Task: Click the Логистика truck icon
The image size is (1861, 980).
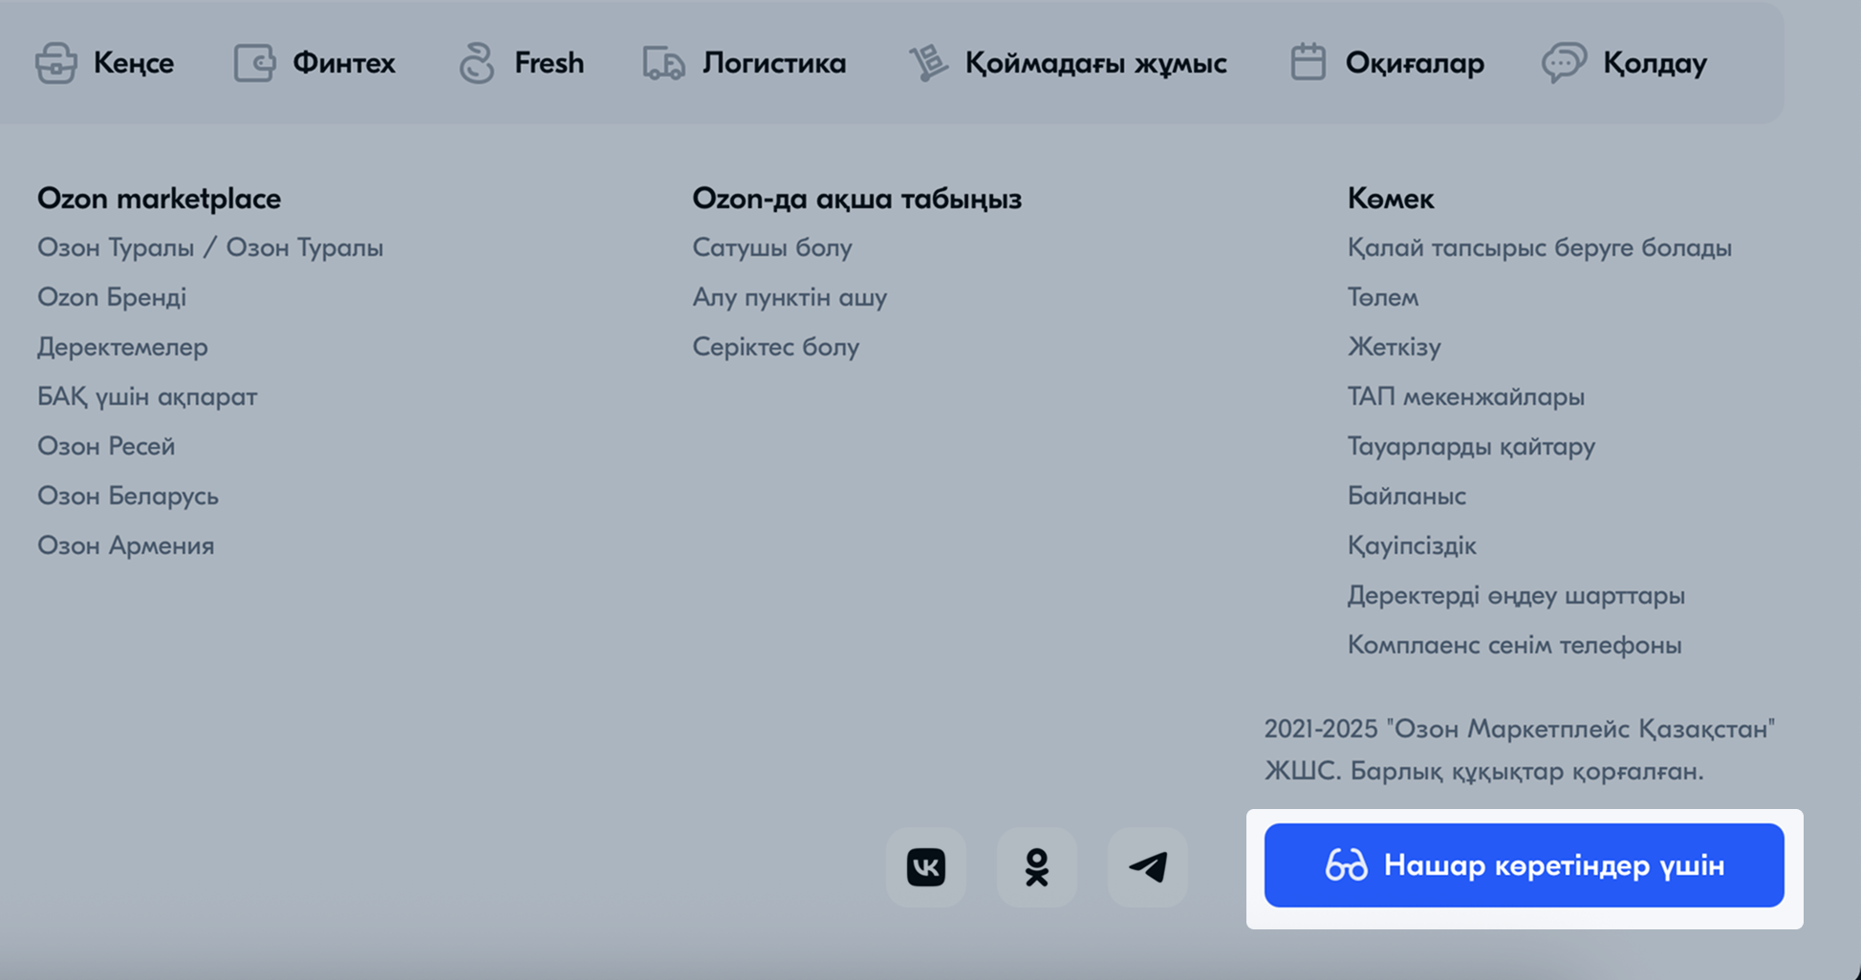Action: (x=664, y=63)
